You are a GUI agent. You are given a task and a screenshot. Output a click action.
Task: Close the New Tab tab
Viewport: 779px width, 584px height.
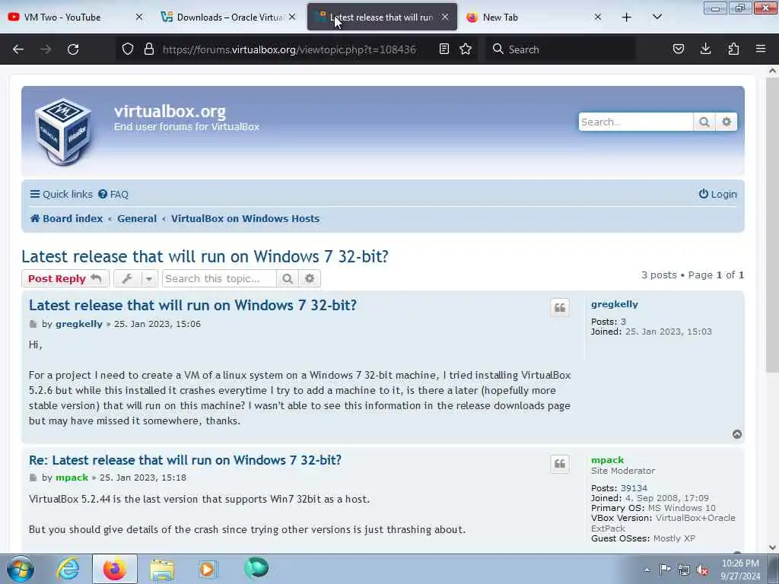pyautogui.click(x=598, y=17)
